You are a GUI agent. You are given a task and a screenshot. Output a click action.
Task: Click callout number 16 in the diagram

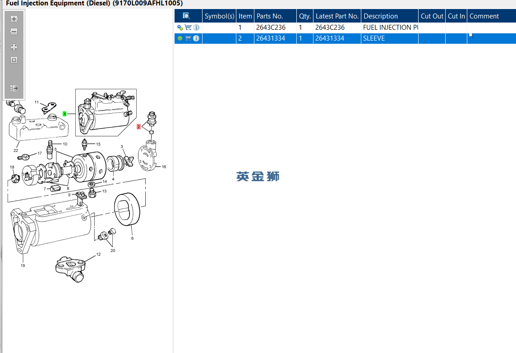164,167
